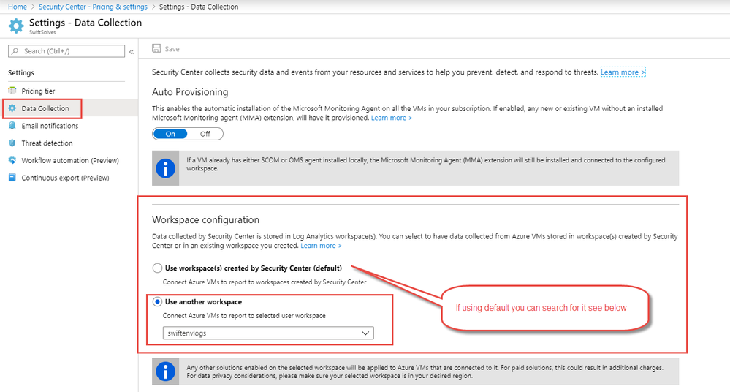This screenshot has width=730, height=392.
Task: Click Save button label
Action: click(x=172, y=49)
